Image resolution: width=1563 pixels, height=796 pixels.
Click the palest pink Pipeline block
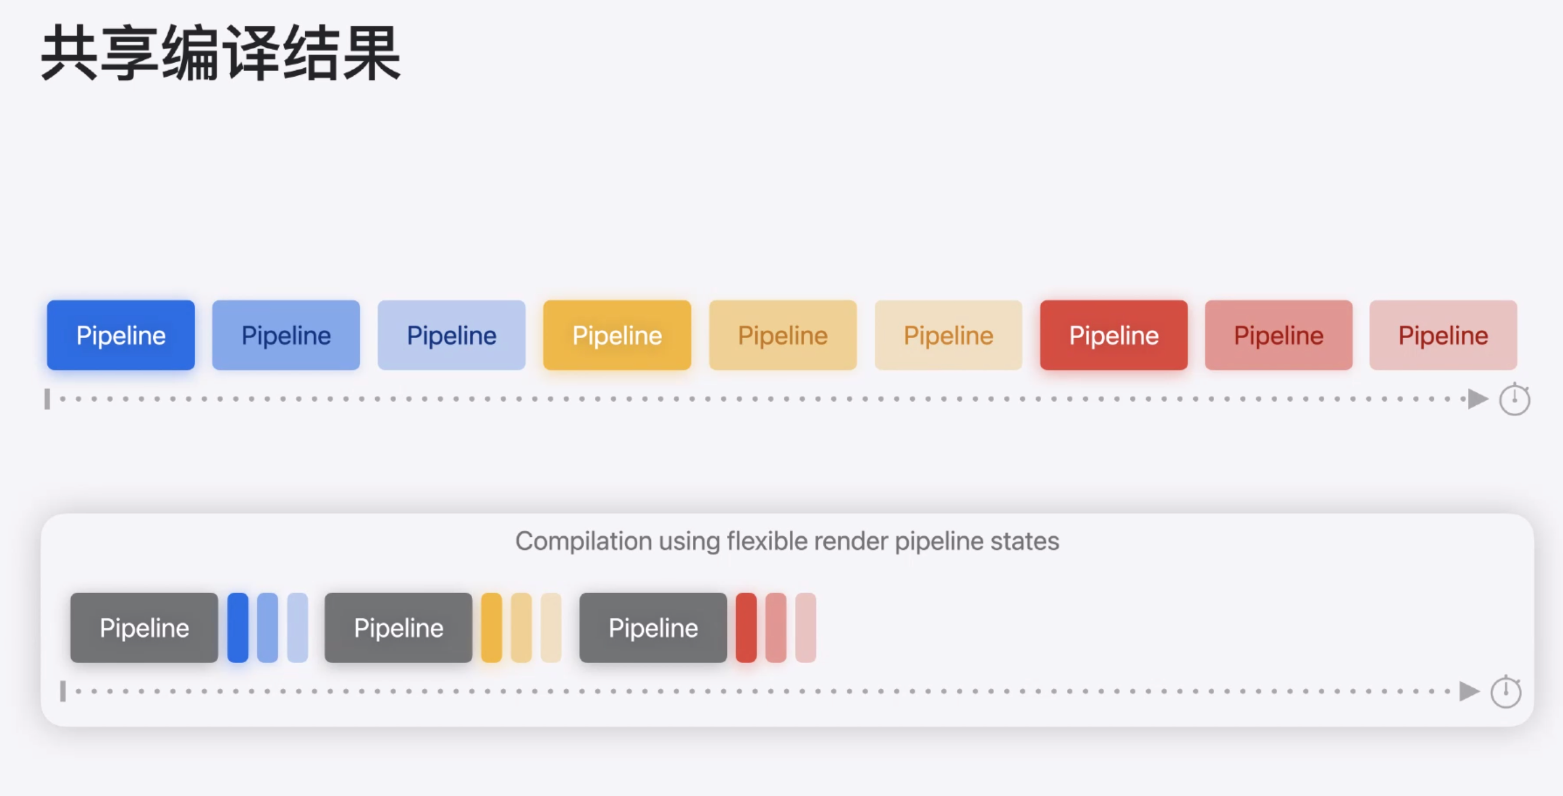point(1443,336)
